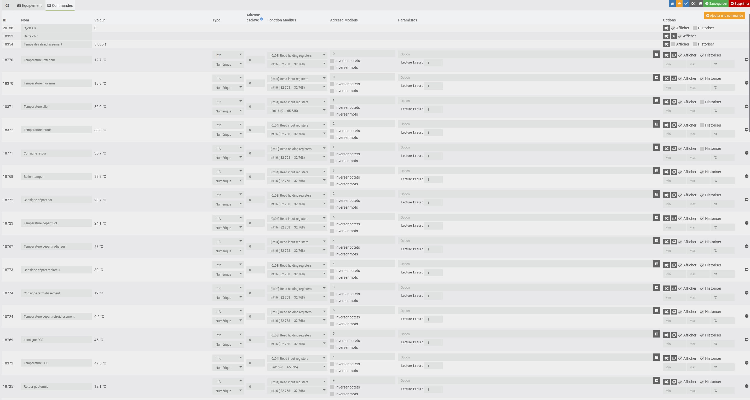
Task: Click the gears icon in top toolbar
Action: (693, 3)
